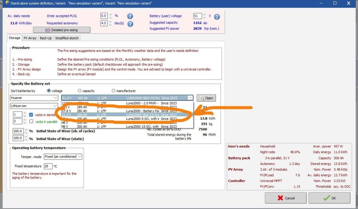
Task: Toggle the racks in series checkbox
Action: point(31,115)
